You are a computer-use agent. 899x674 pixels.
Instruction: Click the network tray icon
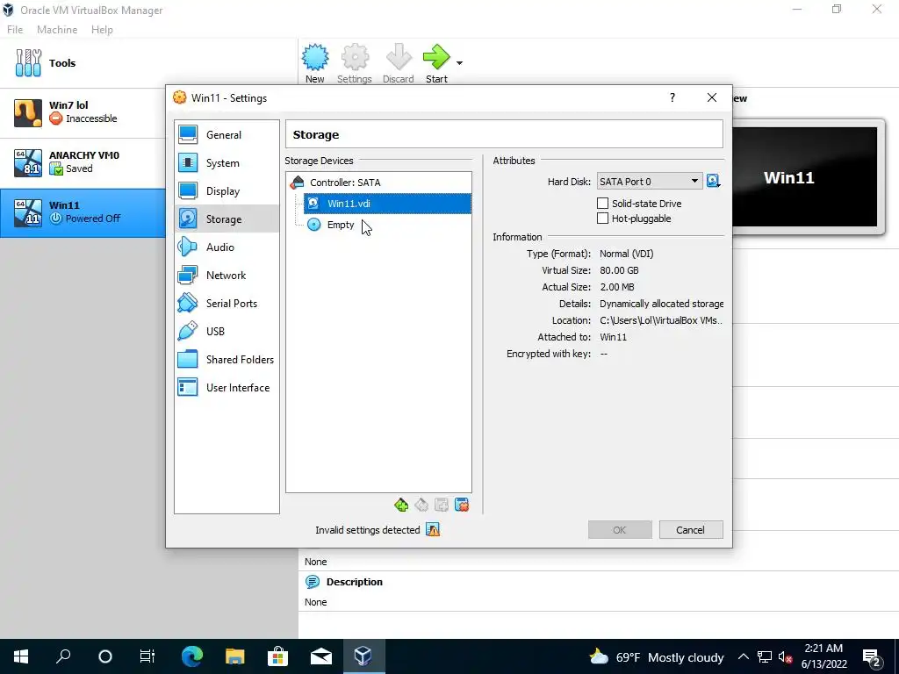click(x=765, y=656)
